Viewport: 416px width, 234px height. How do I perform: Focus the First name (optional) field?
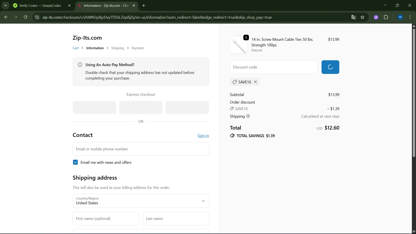106,218
